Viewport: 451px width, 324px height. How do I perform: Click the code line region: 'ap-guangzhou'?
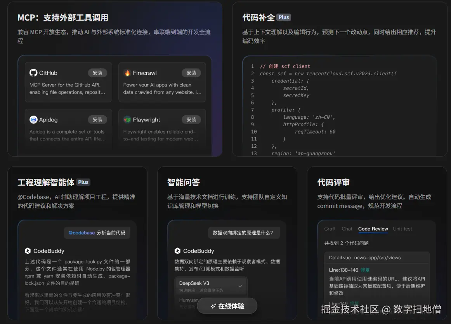pos(303,154)
